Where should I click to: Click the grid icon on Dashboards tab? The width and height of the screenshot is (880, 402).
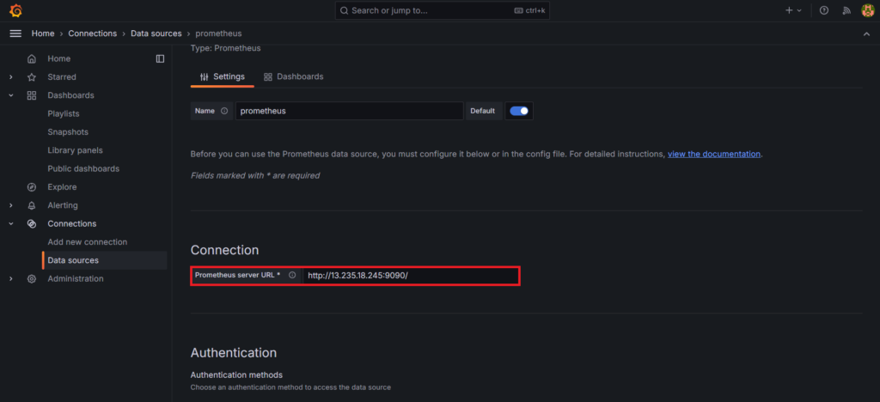268,76
